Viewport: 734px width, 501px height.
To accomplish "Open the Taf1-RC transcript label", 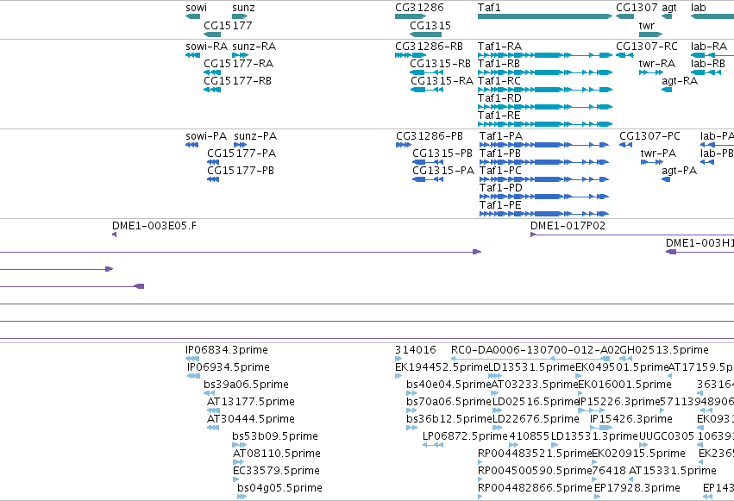I will coord(499,81).
